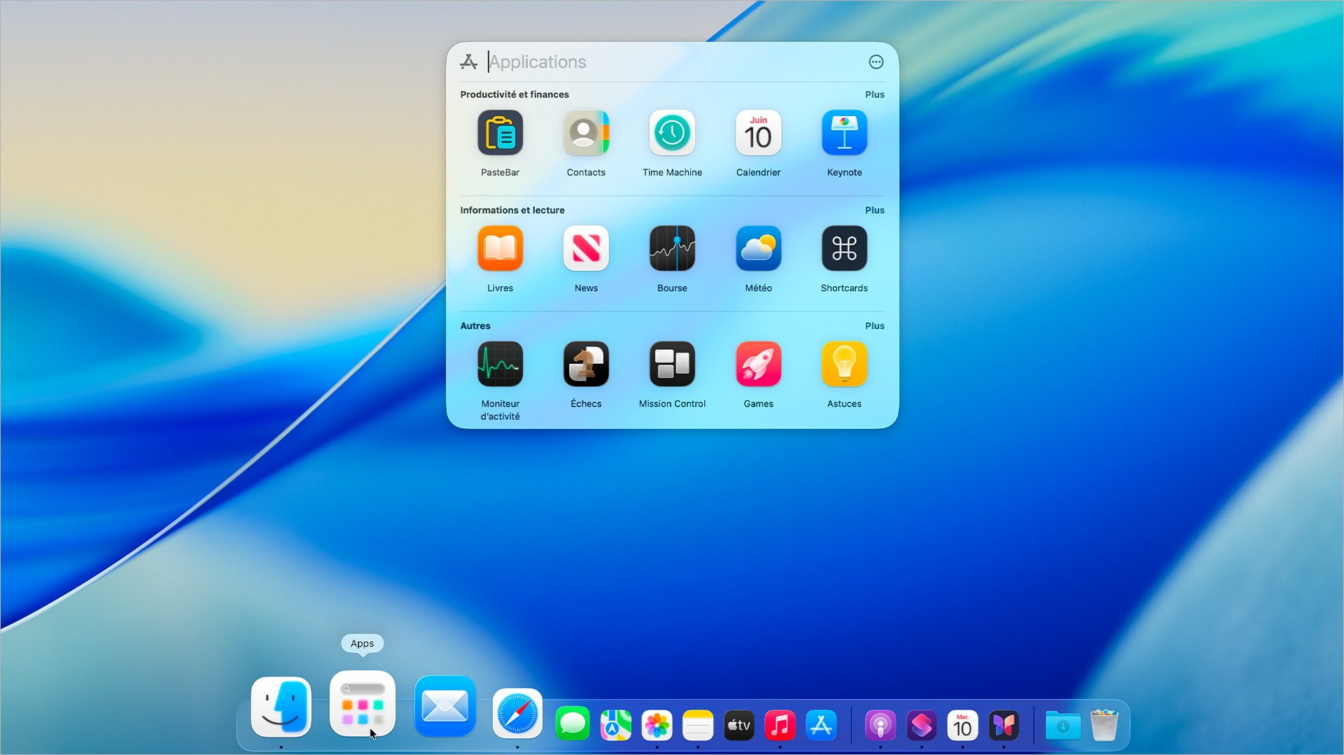Launch Moniteur d'activité
The width and height of the screenshot is (1344, 755).
(x=500, y=364)
